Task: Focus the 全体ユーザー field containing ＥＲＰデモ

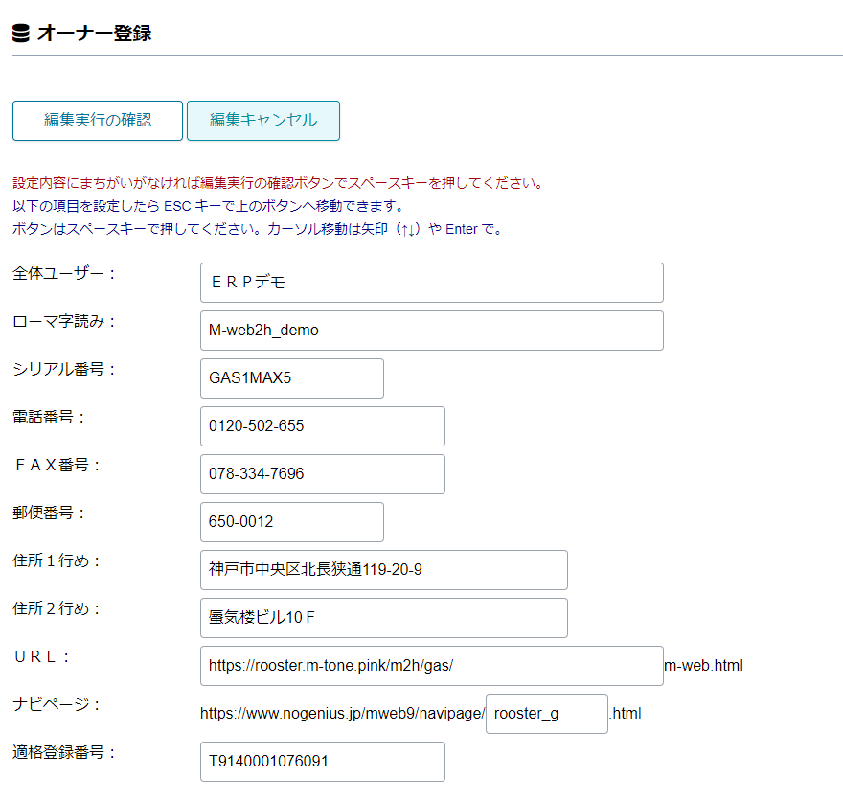Action: pos(431,283)
